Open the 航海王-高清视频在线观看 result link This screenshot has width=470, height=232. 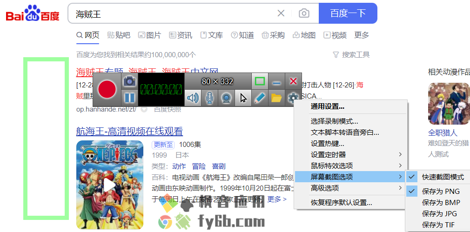click(129, 131)
